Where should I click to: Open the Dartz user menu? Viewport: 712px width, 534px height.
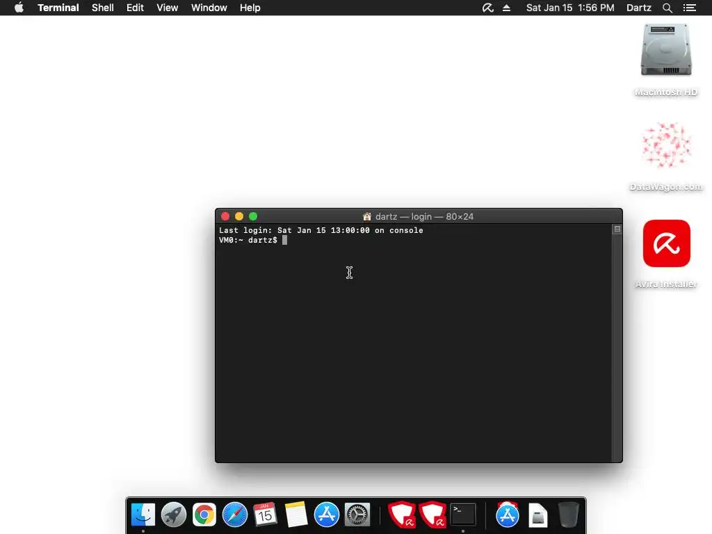coord(638,8)
